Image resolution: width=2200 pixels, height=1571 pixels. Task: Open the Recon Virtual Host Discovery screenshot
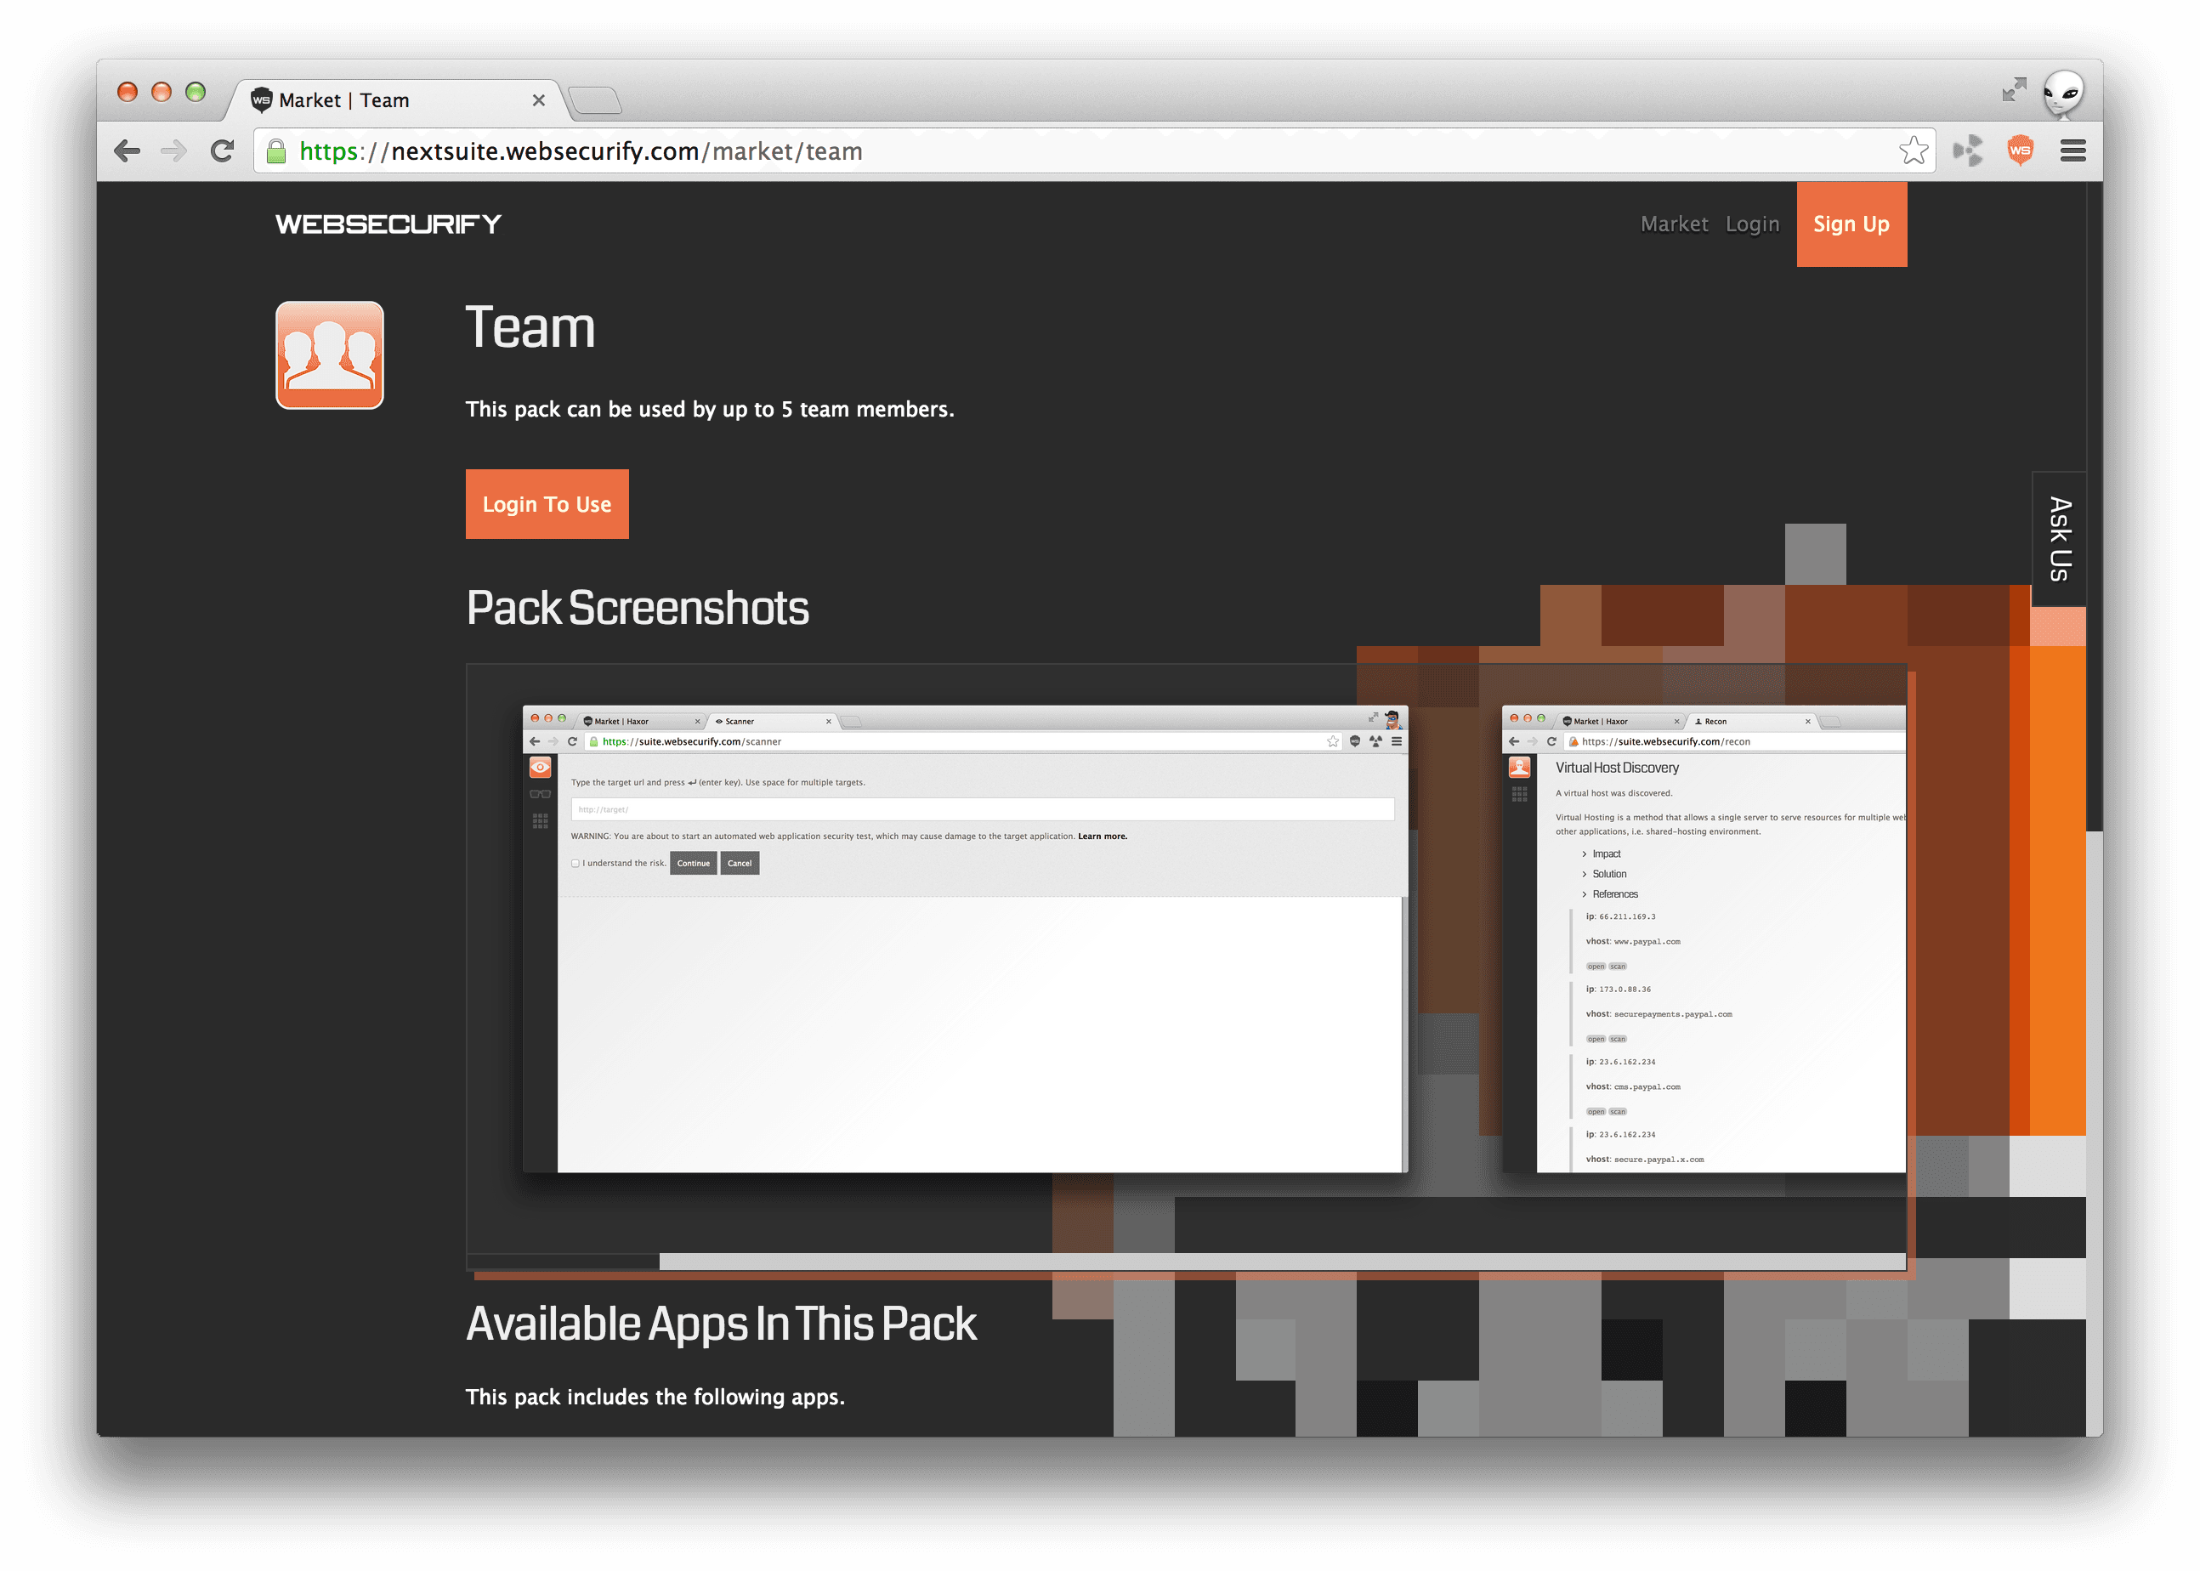coord(1704,939)
